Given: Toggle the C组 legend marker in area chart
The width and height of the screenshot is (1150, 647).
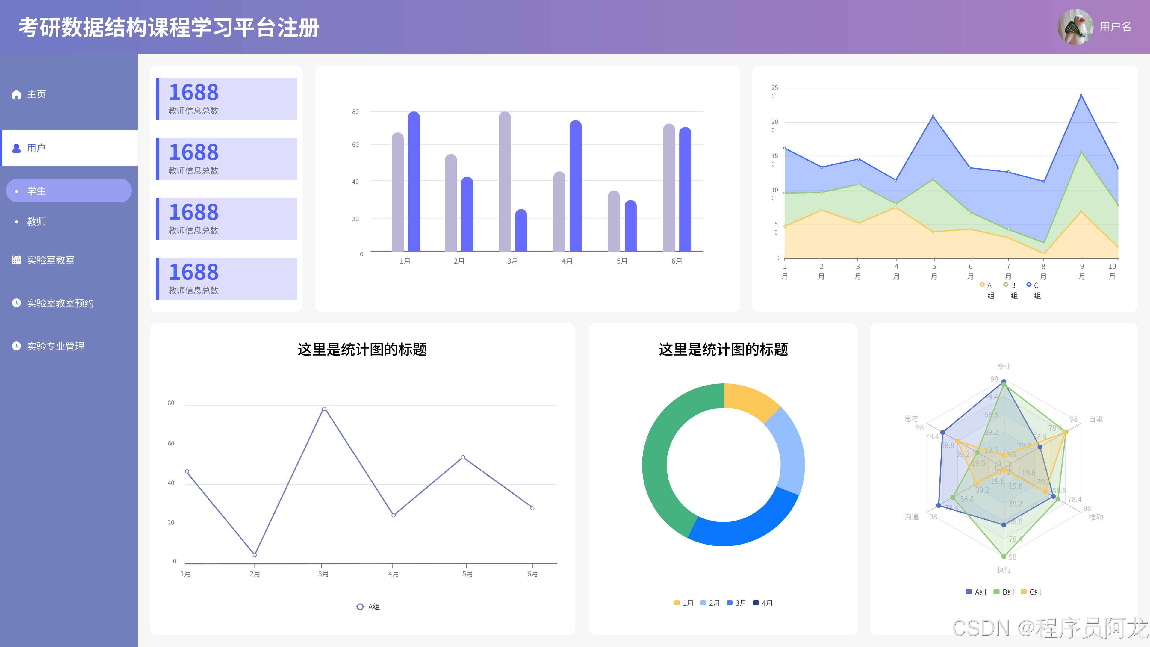Looking at the screenshot, I should point(1029,285).
